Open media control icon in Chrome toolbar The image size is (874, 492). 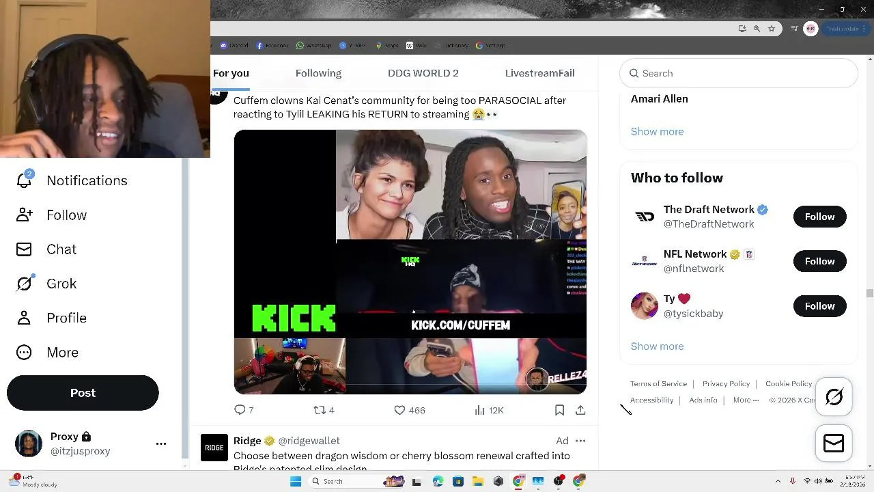(x=794, y=29)
